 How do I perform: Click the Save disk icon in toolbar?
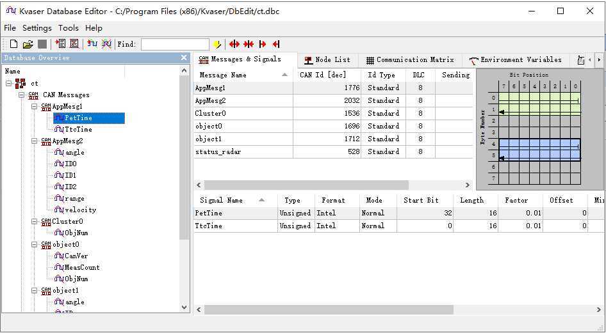click(x=42, y=44)
